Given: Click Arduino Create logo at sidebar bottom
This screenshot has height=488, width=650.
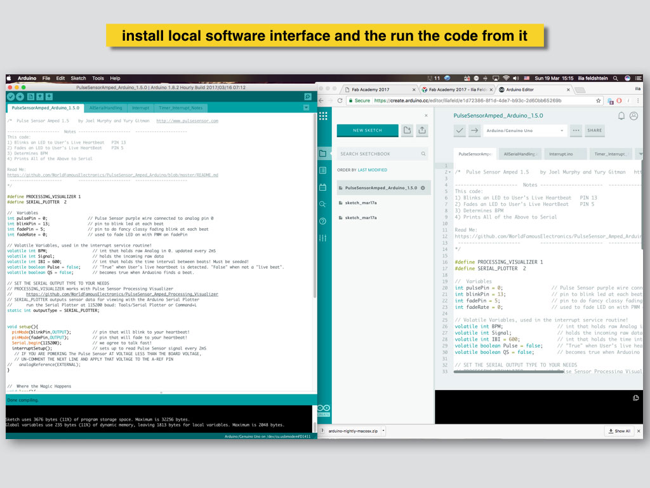Looking at the screenshot, I should click(x=324, y=410).
